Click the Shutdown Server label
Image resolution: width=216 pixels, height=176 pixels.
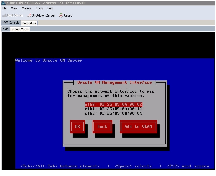tap(44, 15)
